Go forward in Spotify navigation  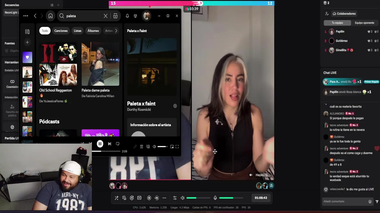coord(42,16)
